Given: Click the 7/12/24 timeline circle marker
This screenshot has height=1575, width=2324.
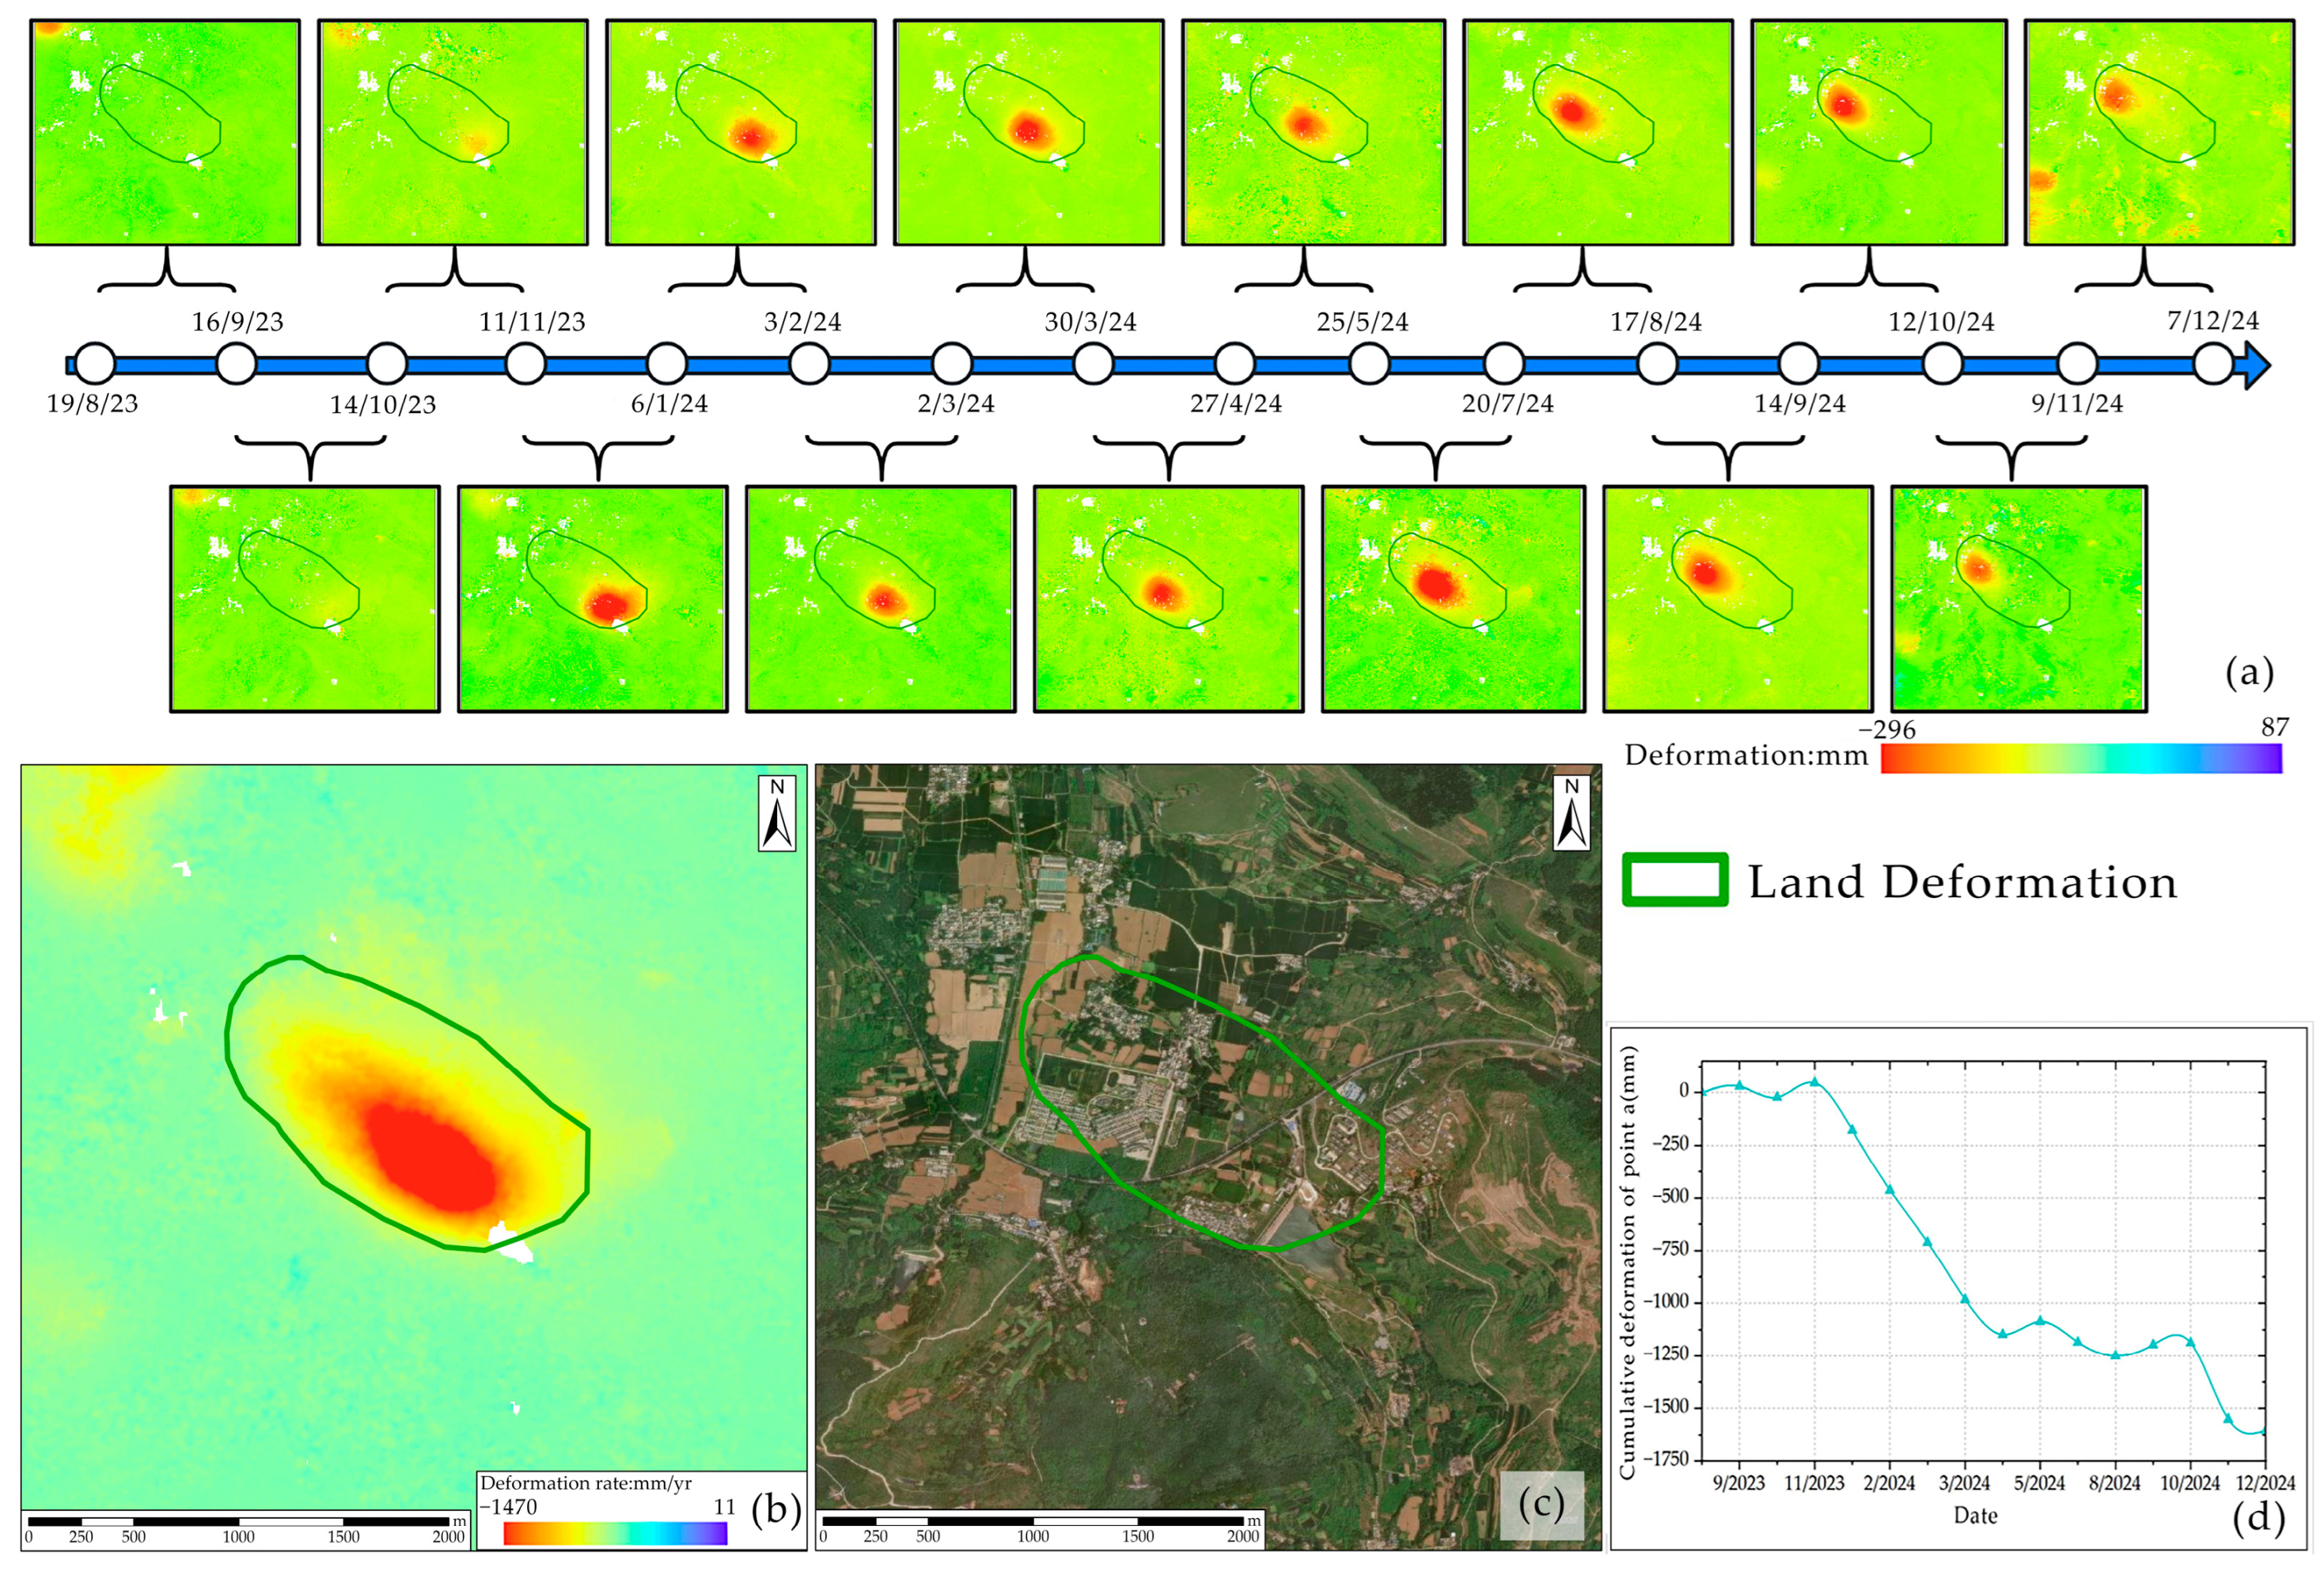Looking at the screenshot, I should 2213,365.
